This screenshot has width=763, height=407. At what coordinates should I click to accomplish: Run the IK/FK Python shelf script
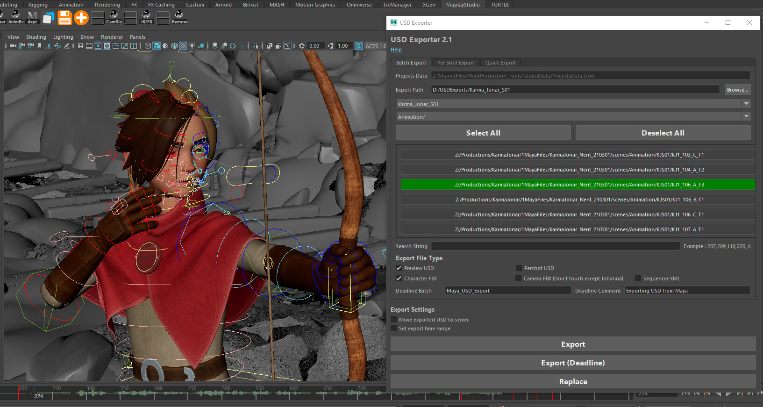coord(146,18)
